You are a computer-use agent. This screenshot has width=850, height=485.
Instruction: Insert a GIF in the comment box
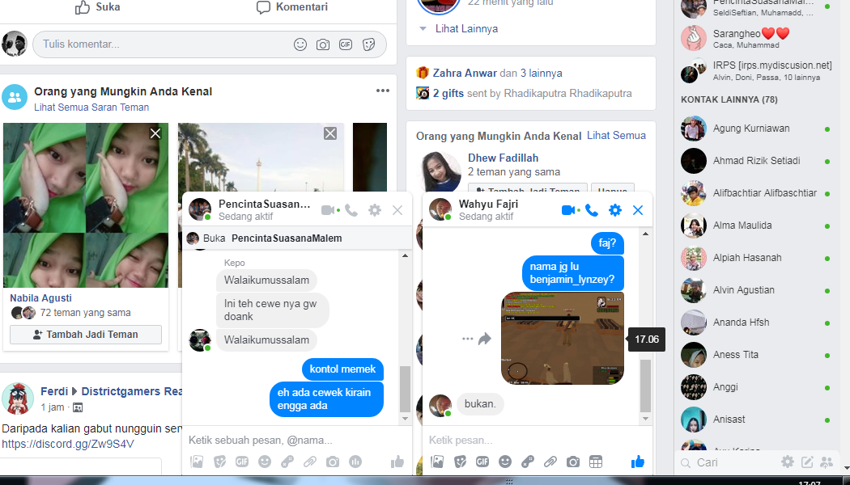click(x=346, y=44)
